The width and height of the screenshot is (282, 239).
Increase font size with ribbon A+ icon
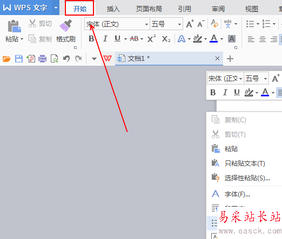pyautogui.click(x=190, y=24)
